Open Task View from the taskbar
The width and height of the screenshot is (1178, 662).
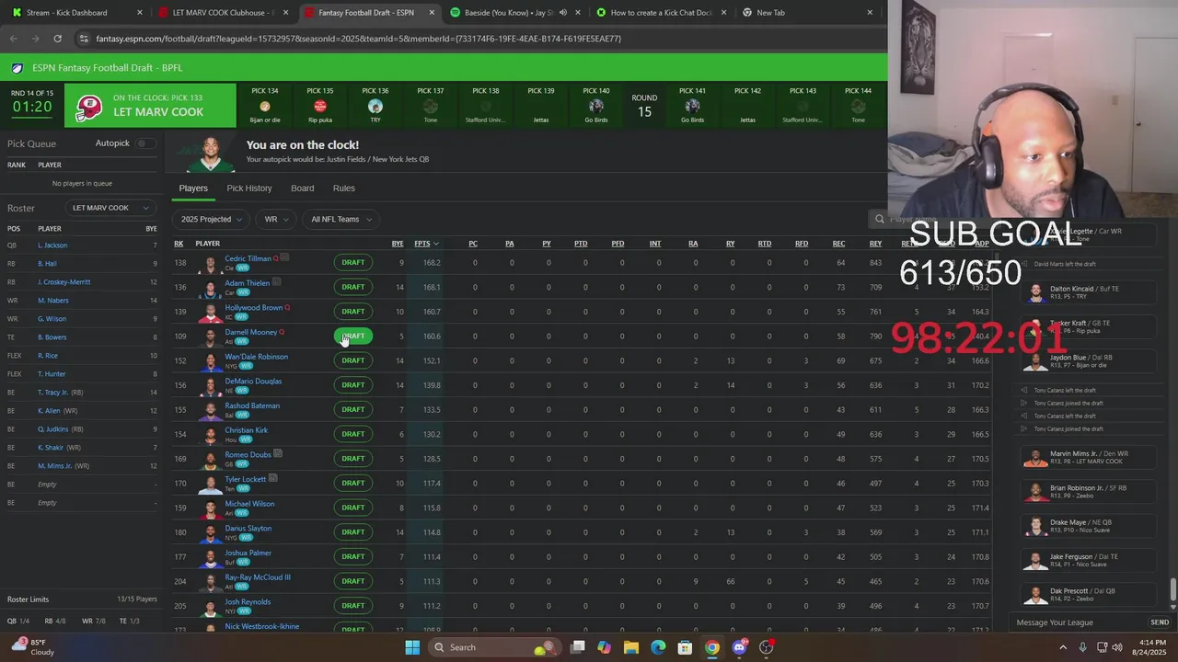(578, 647)
